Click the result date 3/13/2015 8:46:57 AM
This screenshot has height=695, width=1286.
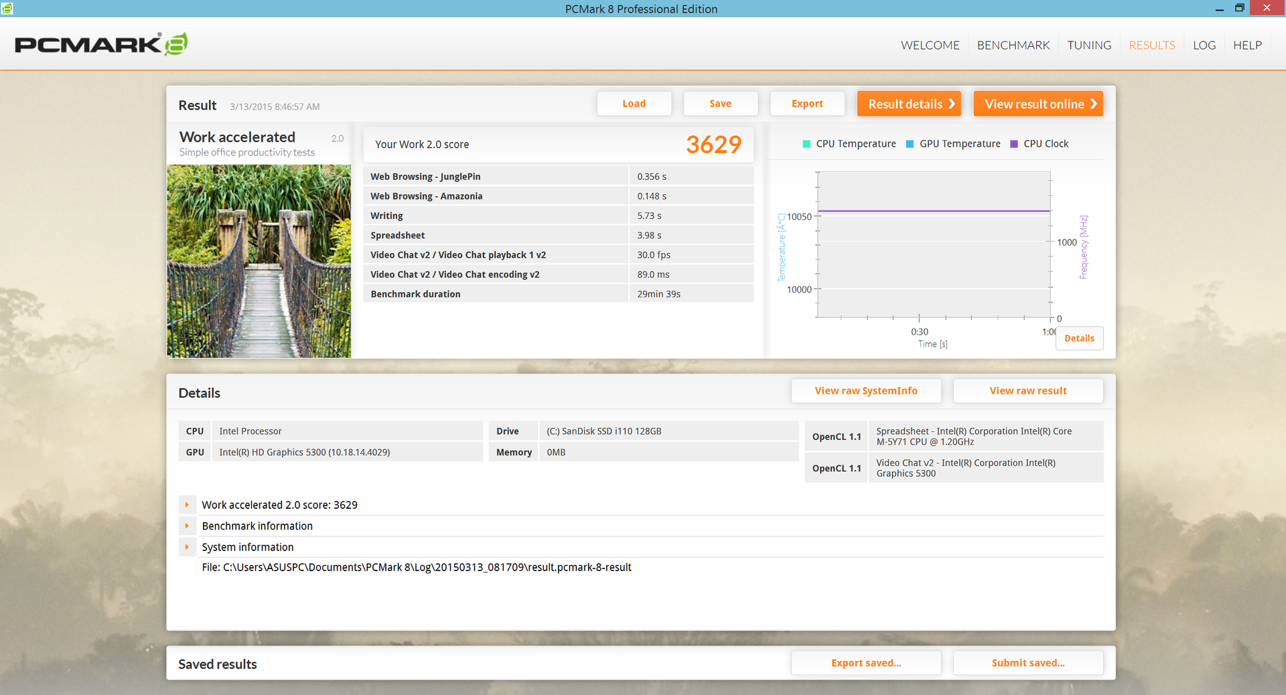275,106
